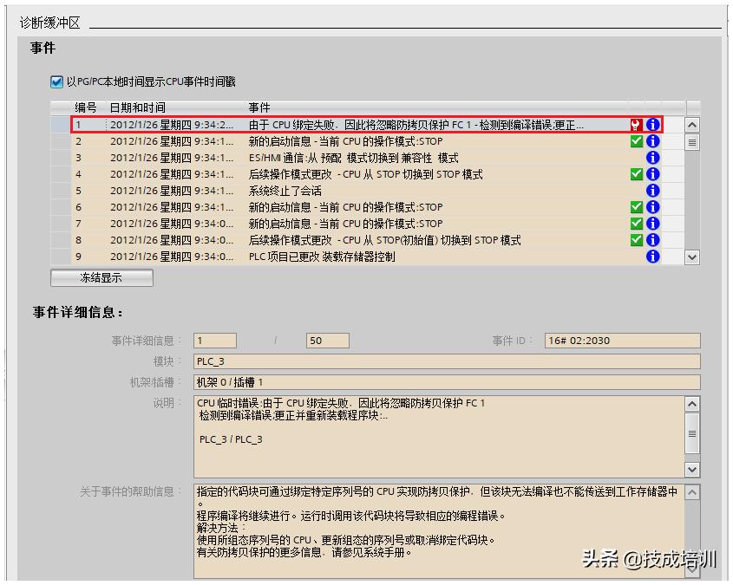Open the info icon beside the ES/HMI communication event

[655, 157]
